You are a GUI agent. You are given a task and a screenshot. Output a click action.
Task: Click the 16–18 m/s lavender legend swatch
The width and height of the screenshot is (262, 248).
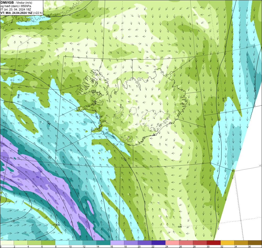(x=117, y=242)
